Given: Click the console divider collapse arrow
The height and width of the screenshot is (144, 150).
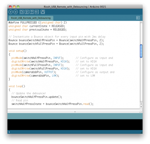Looking at the screenshot, I should [75, 112].
